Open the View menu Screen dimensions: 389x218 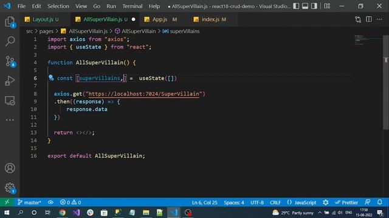click(81, 6)
